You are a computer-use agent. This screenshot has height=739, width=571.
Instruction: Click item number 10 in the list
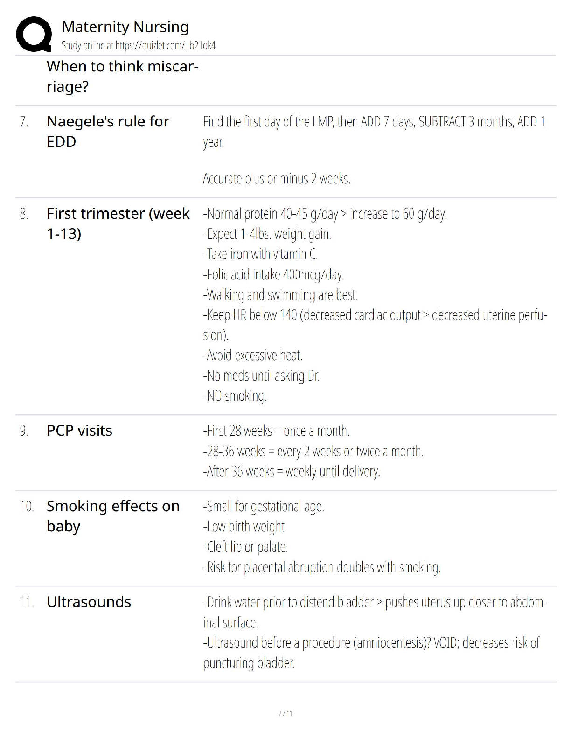click(x=27, y=506)
